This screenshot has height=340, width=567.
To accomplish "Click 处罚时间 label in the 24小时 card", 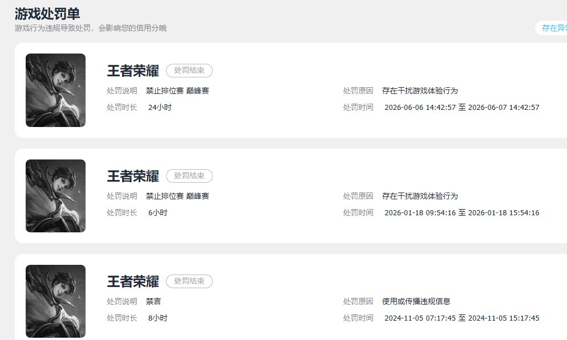I will click(358, 107).
